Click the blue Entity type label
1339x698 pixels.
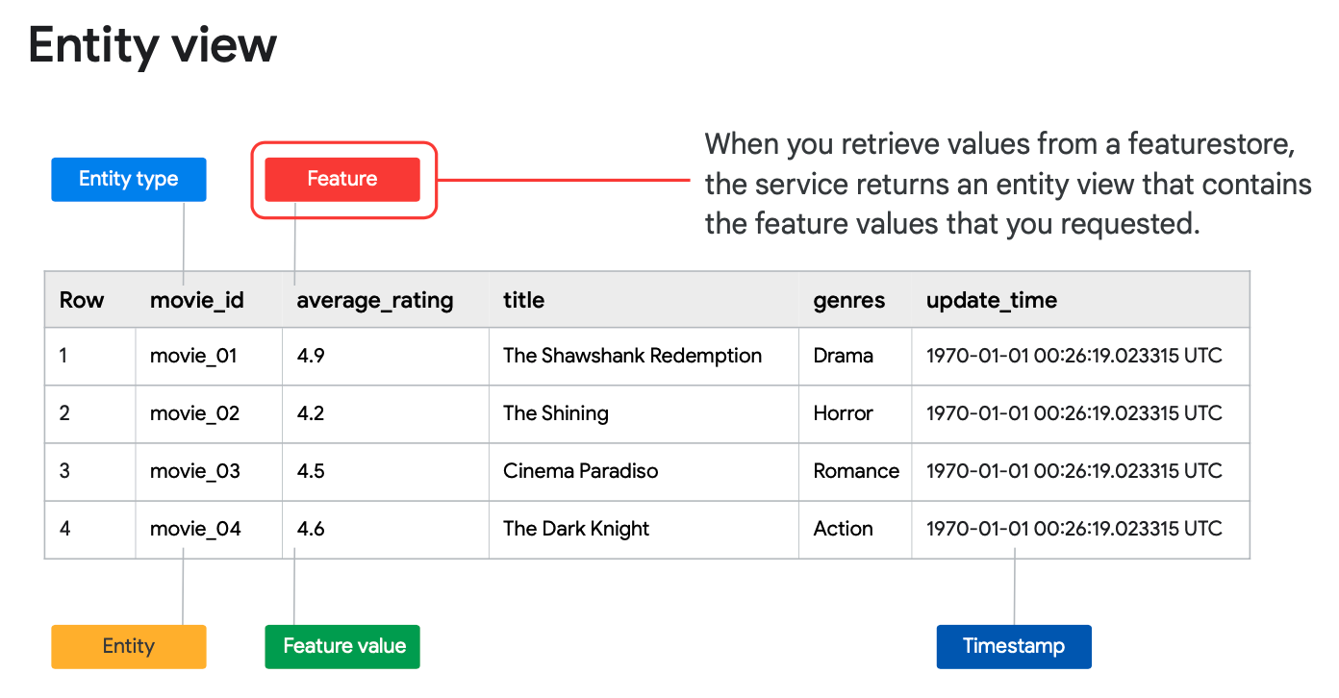click(x=128, y=179)
